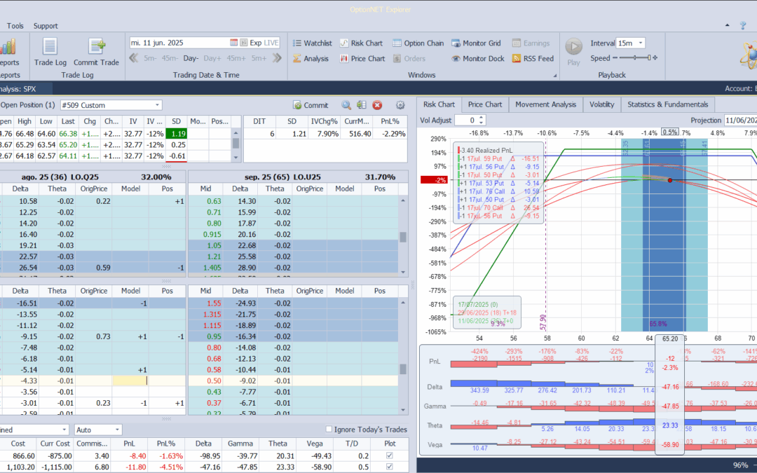Click the Projection date field
This screenshot has width=757, height=473.
pyautogui.click(x=740, y=121)
